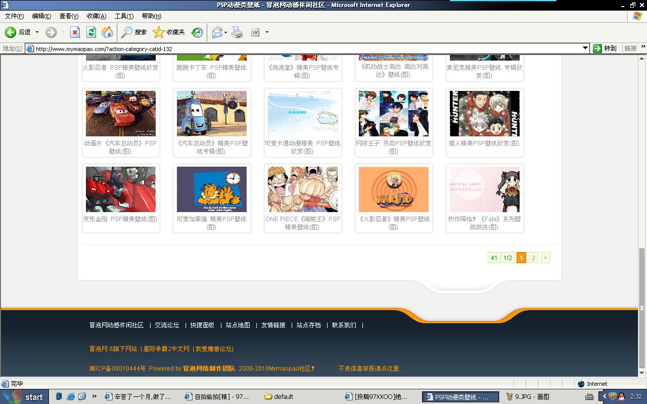Go back with the 后退 button
Viewport: 647px width, 404px height.
(x=18, y=32)
